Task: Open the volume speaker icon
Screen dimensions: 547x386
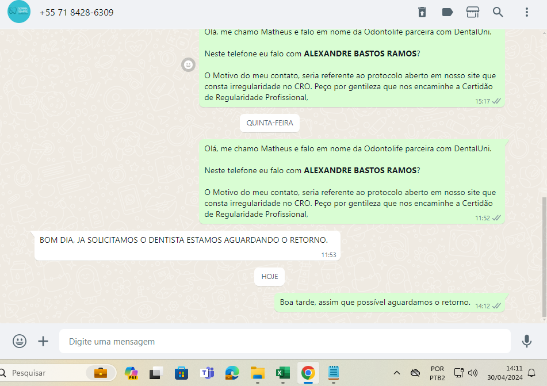Action: (473, 373)
